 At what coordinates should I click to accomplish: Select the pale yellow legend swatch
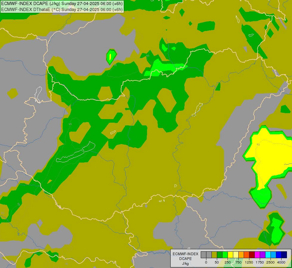[x=236, y=255]
